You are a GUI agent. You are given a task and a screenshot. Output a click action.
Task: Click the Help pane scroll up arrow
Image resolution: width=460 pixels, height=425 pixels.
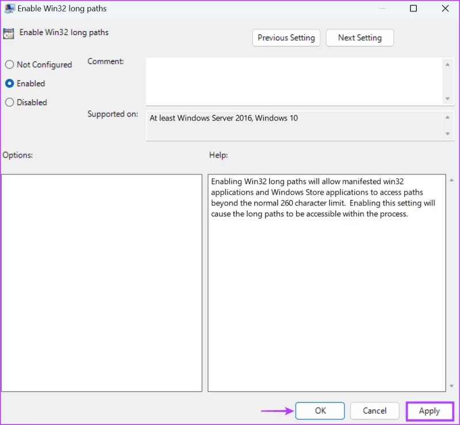451,180
